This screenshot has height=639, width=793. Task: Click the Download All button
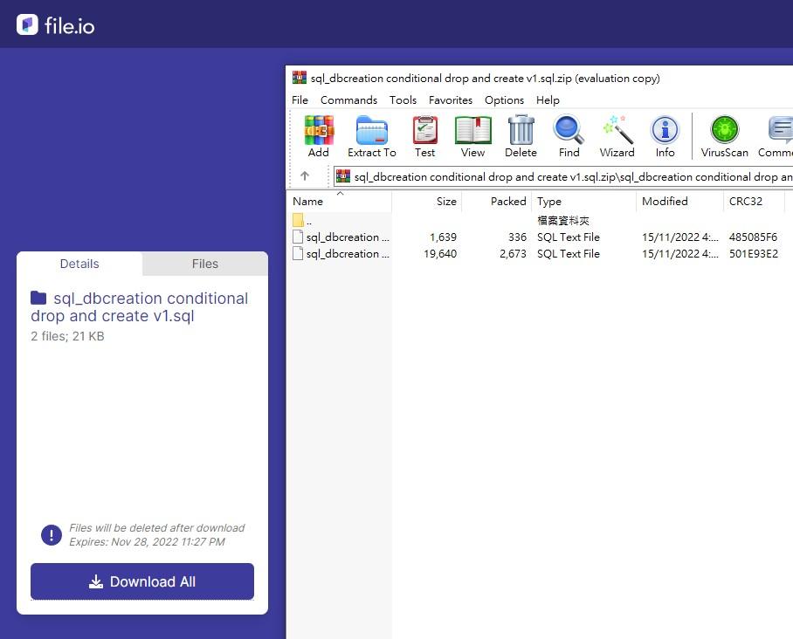(141, 581)
